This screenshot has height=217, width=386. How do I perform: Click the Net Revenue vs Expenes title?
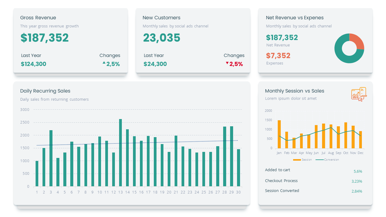coord(295,18)
